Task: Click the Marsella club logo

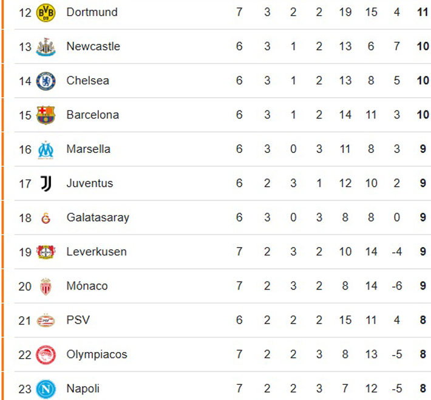Action: click(x=46, y=149)
